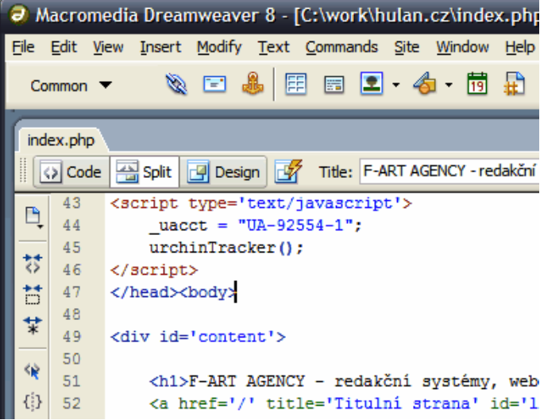Click the <script type='text/javascript'> line
This screenshot has width=540, height=420.
pyautogui.click(x=260, y=203)
